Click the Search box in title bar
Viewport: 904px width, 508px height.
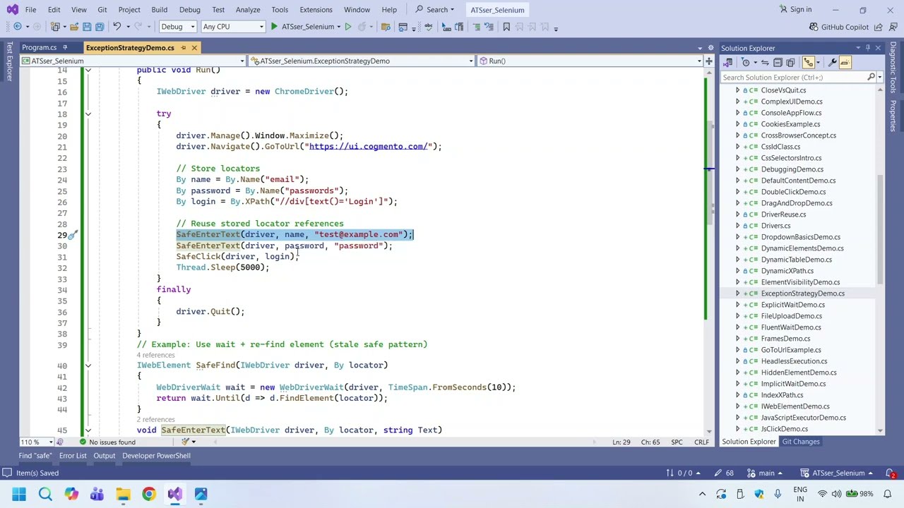pyautogui.click(x=435, y=10)
